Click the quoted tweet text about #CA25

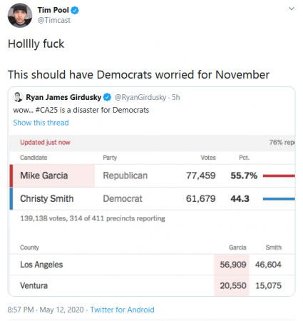tap(81, 110)
